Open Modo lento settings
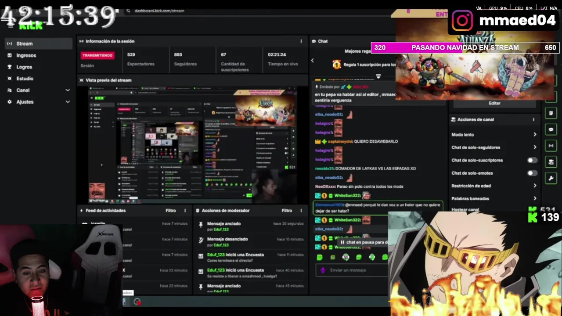The height and width of the screenshot is (316, 562). pyautogui.click(x=494, y=135)
